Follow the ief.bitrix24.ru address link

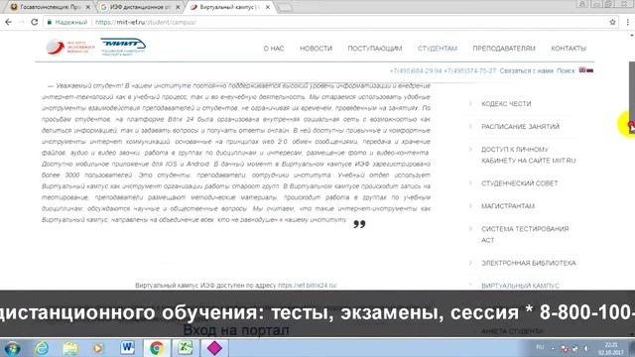[x=307, y=286]
